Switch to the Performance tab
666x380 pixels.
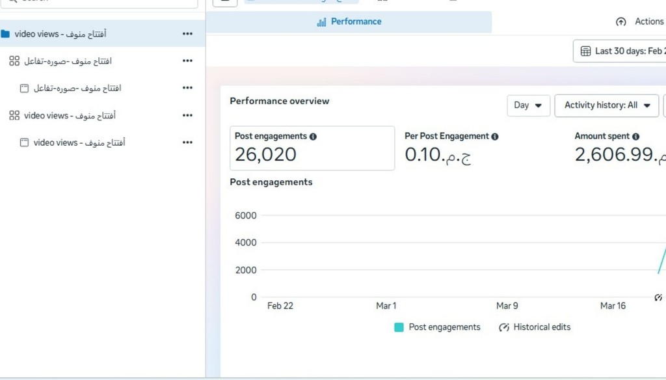coord(349,21)
